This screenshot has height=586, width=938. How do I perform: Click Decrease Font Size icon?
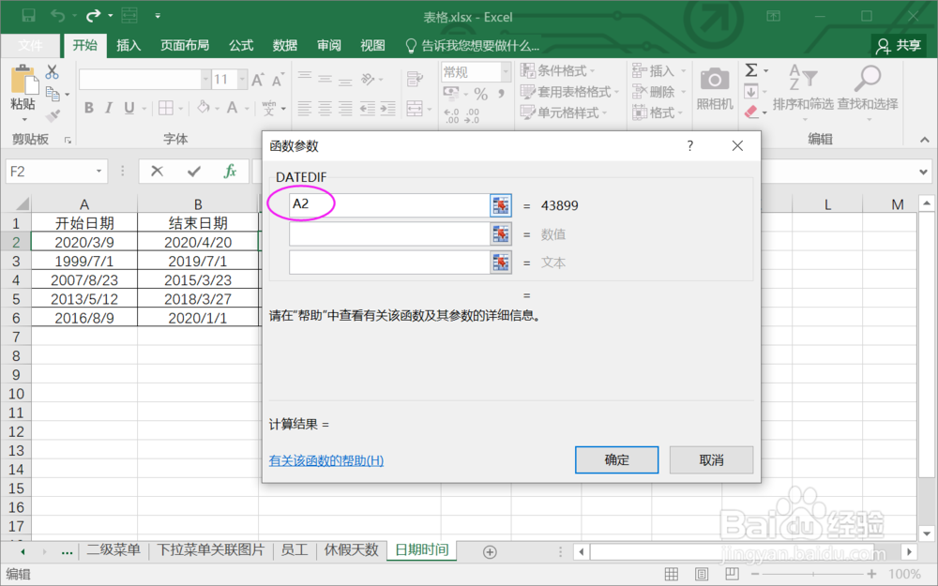coord(279,80)
